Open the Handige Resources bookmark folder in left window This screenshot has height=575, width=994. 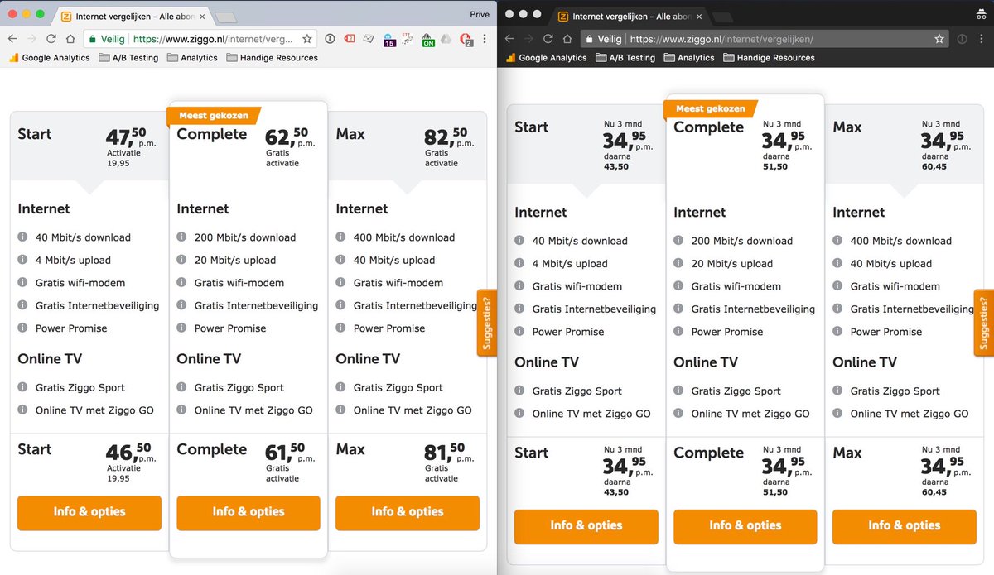point(272,58)
